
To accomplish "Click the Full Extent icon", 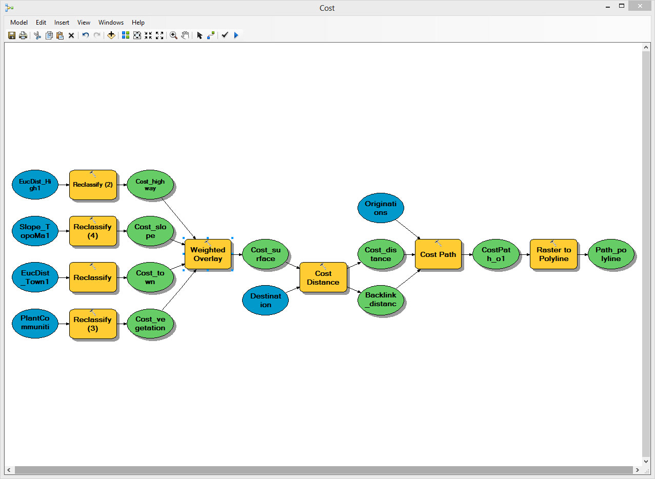I will pyautogui.click(x=137, y=35).
